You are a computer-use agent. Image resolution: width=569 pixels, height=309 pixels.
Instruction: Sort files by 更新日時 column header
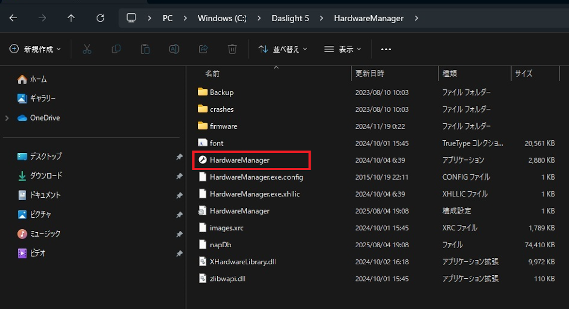click(370, 74)
